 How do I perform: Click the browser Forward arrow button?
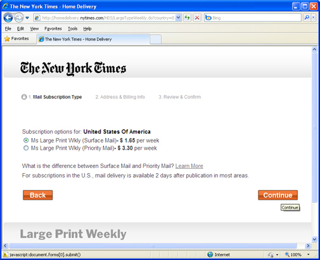[x=19, y=18]
